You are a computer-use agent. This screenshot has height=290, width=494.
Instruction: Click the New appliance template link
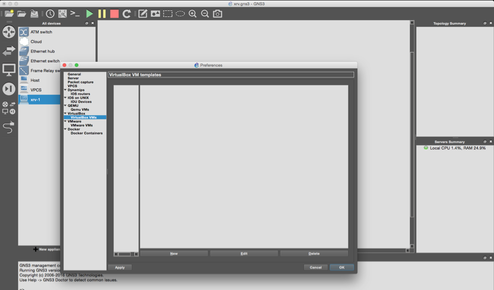pos(47,249)
